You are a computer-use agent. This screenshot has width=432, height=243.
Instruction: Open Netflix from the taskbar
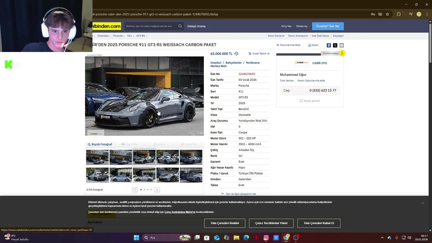coord(256,238)
